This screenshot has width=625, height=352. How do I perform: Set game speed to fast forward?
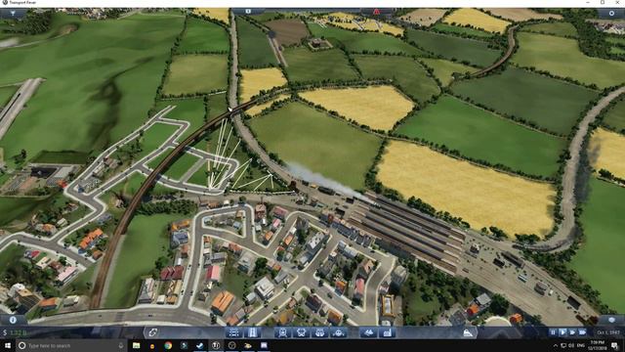573,332
